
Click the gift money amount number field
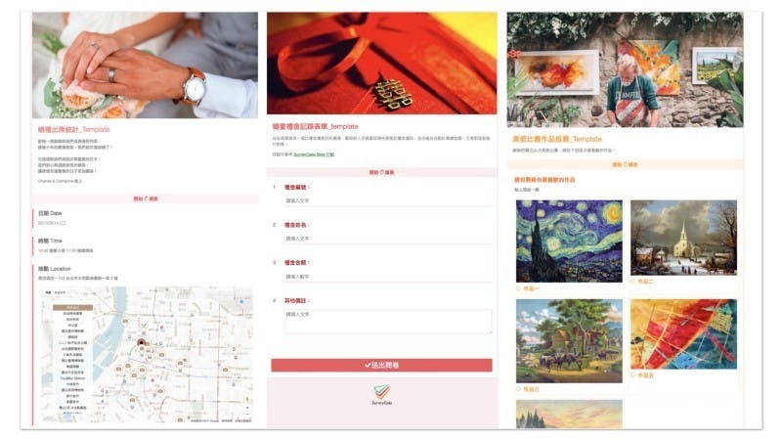[x=388, y=277]
